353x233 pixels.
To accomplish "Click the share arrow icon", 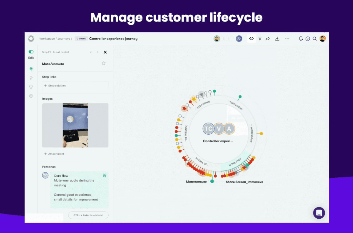I will coord(268,39).
